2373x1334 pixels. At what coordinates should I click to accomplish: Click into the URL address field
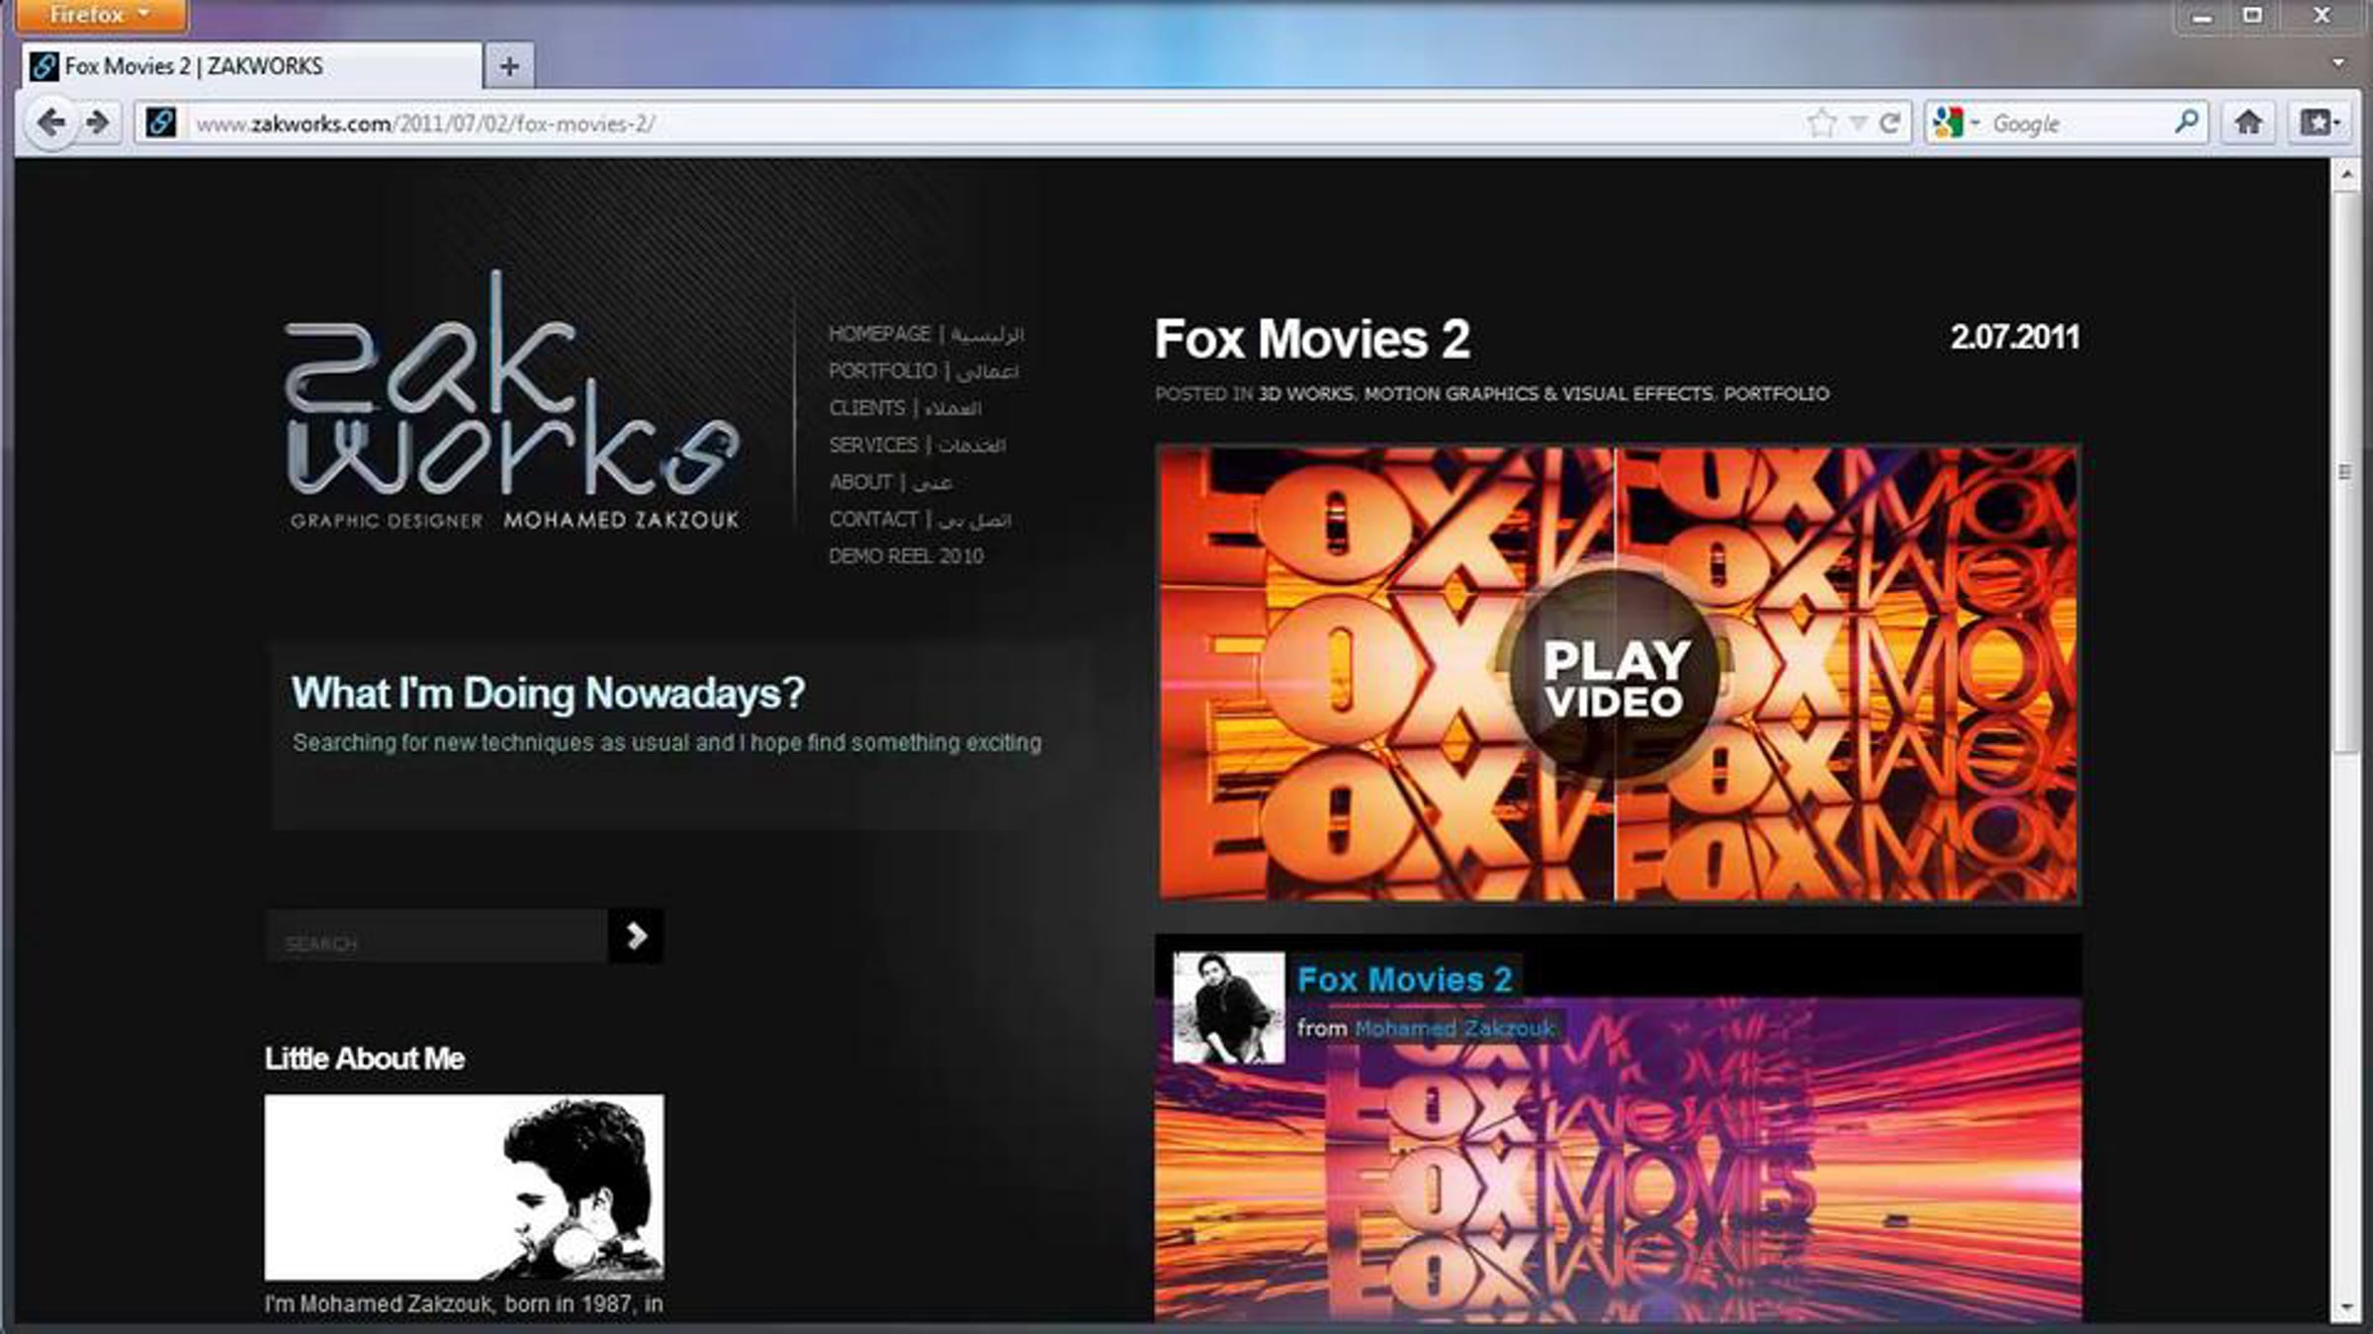pyautogui.click(x=989, y=124)
